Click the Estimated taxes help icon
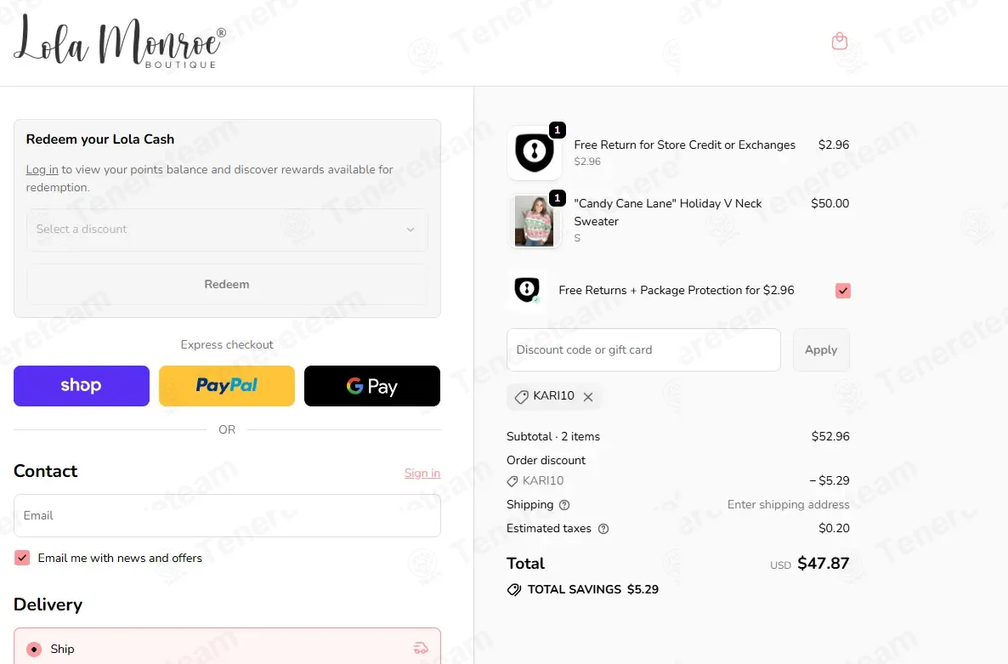Screen dimensions: 1008x664 click(603, 529)
